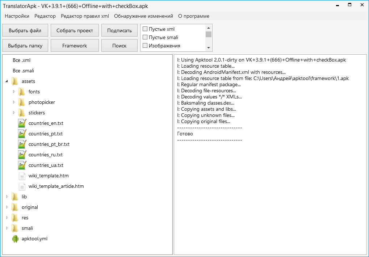Viewport: 369px width, 257px height.
Task: Click the countries_pt.txt file icon
Action: point(22,134)
